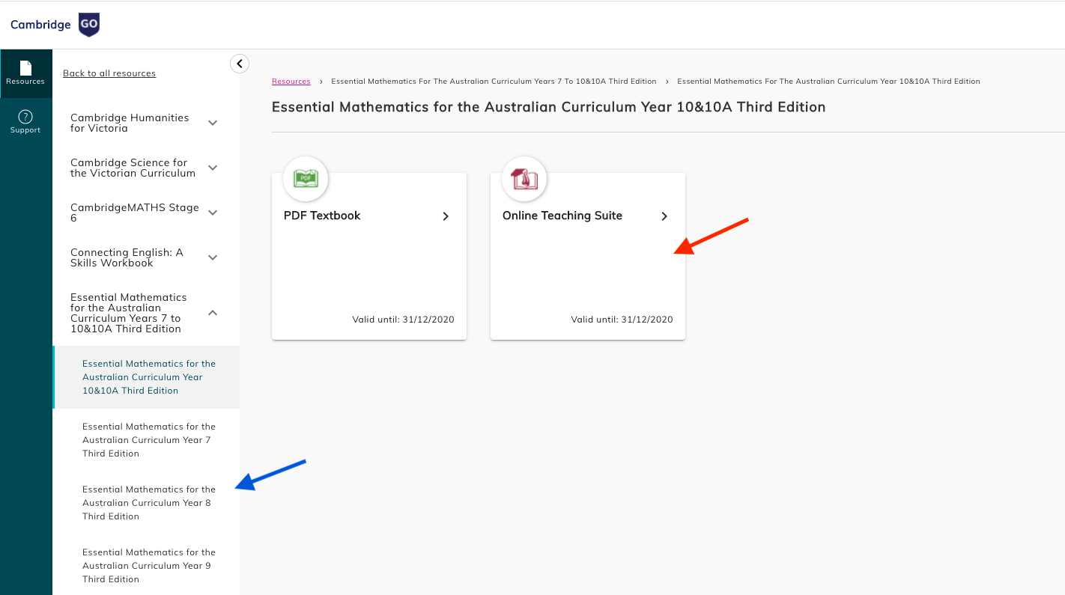This screenshot has width=1065, height=595.
Task: Open the Online Teaching Suite card title
Action: [x=562, y=216]
